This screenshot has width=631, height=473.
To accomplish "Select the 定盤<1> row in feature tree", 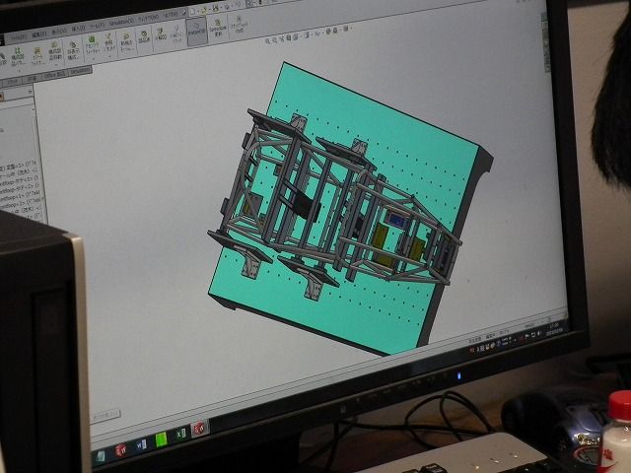I will click(20, 166).
